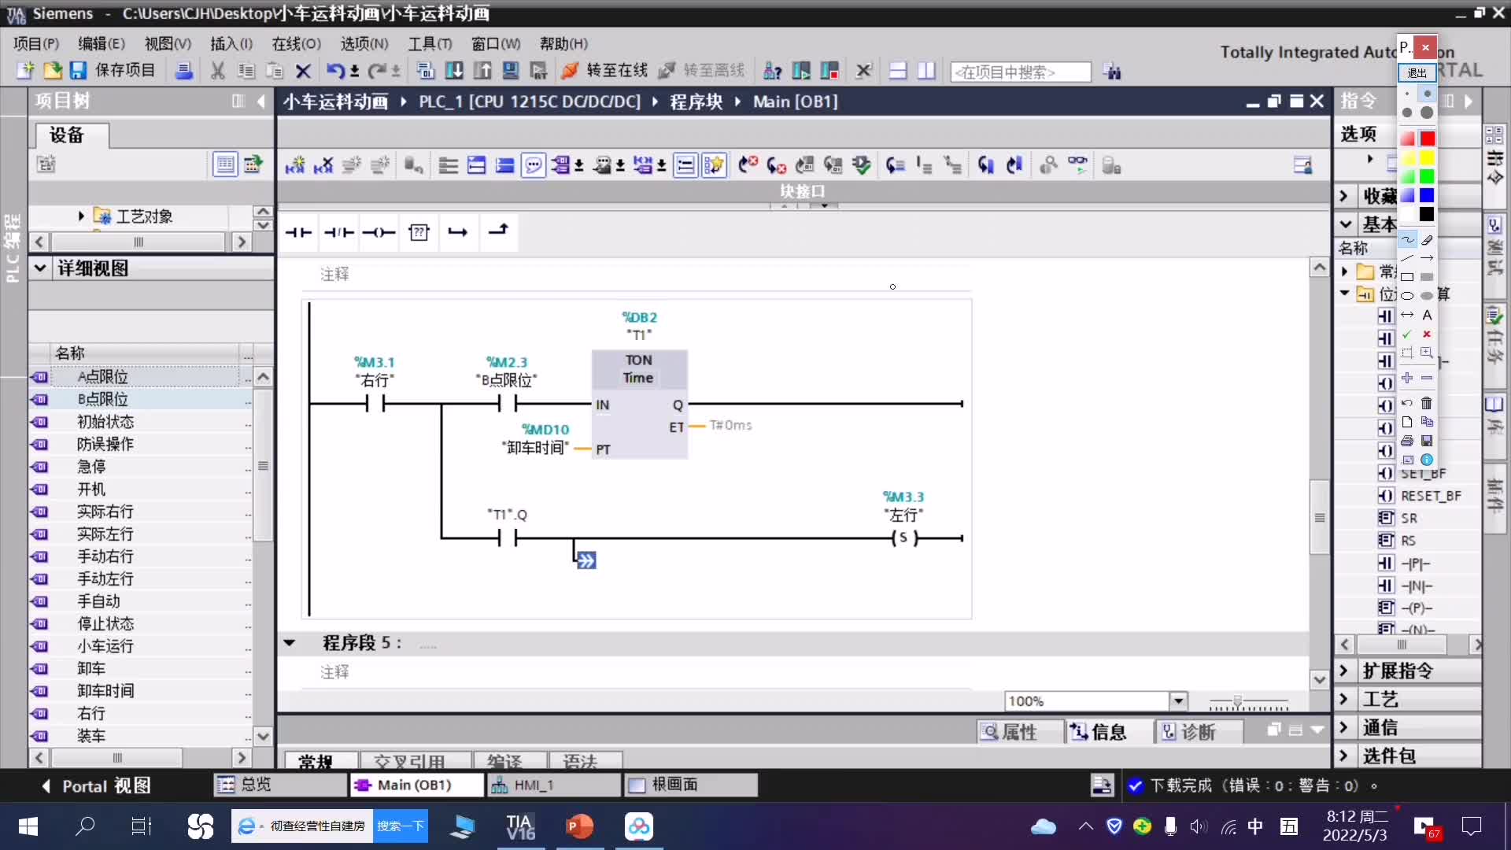Click 保存项目 button
The image size is (1511, 850).
[113, 71]
